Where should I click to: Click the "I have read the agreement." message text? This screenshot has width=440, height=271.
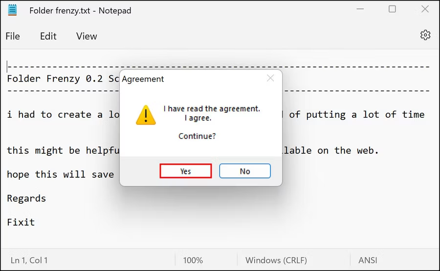(212, 108)
